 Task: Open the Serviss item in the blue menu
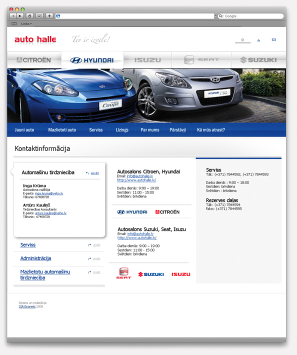(96, 130)
